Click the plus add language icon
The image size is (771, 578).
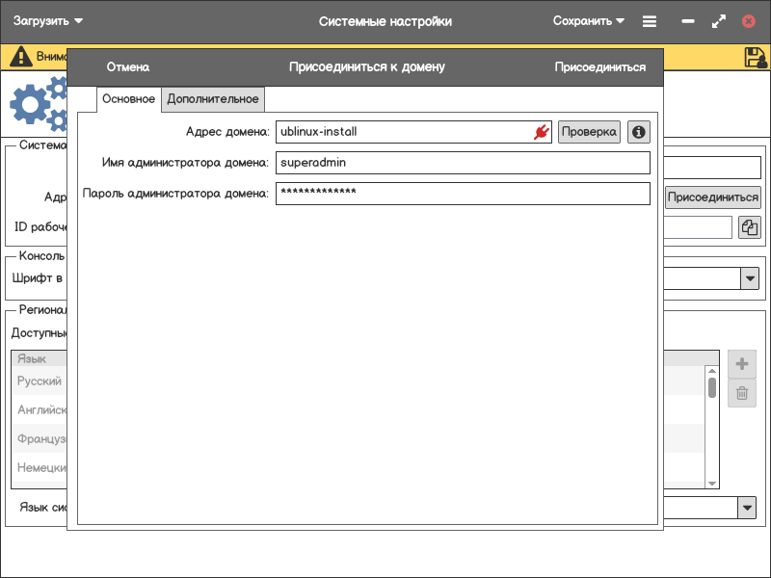click(x=742, y=364)
